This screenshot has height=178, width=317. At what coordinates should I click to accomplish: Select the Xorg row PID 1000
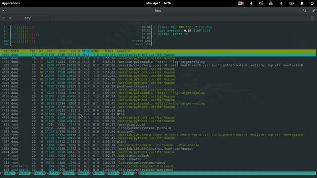[x=158, y=135]
